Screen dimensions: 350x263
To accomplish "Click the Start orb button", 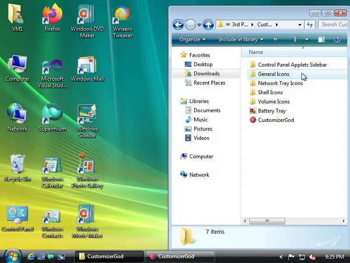I will [x=13, y=256].
